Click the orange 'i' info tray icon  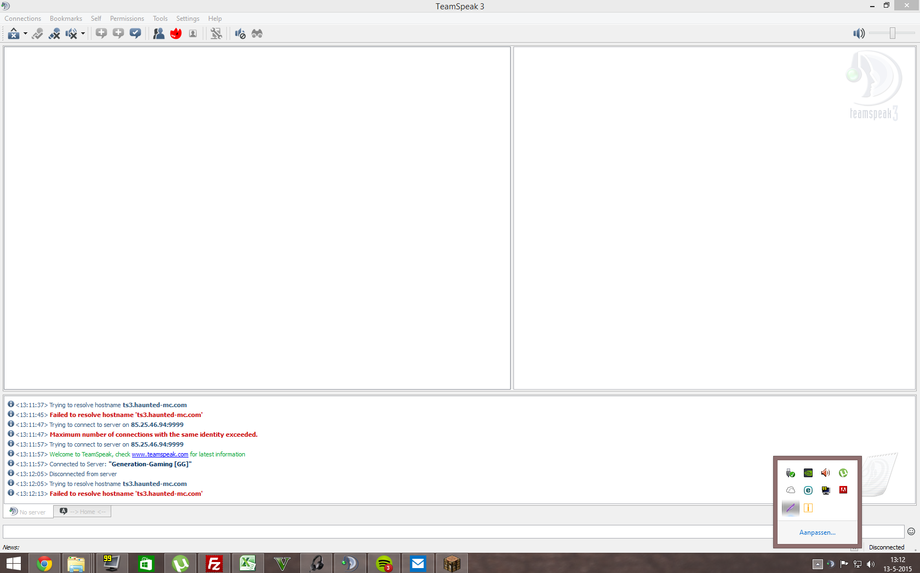tap(808, 508)
